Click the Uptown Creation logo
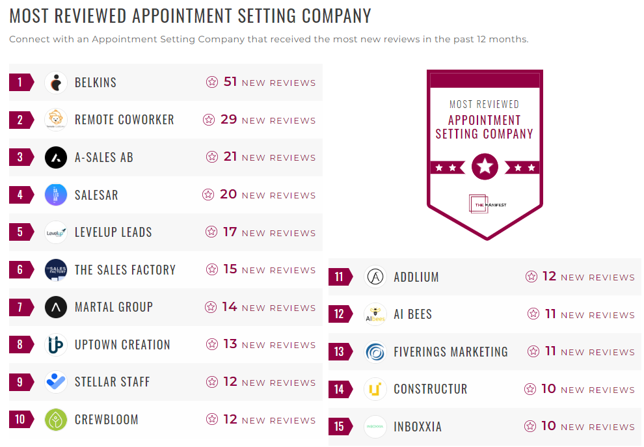The image size is (644, 447). pos(55,345)
